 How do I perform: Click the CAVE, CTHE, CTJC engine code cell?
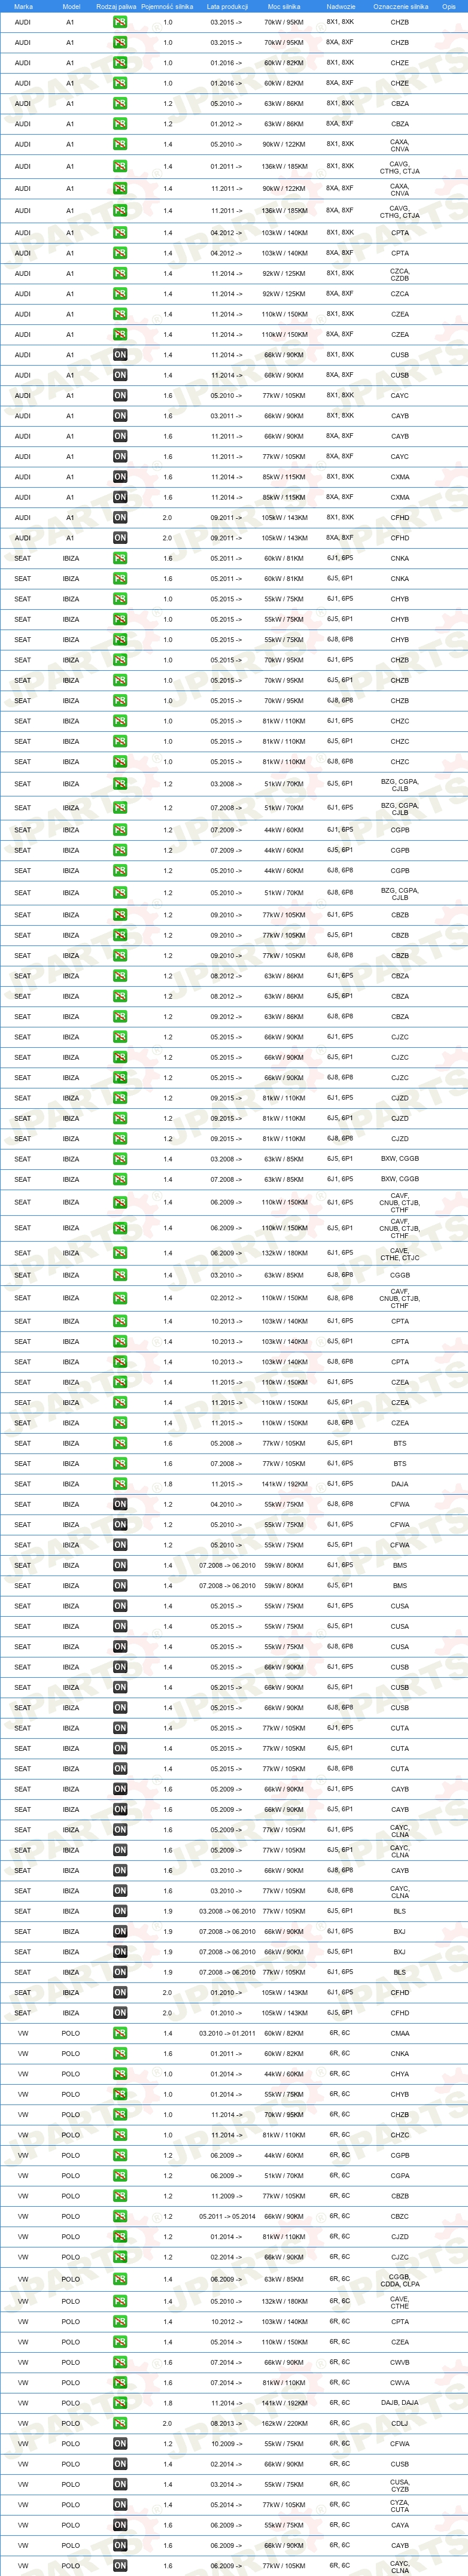(400, 1253)
